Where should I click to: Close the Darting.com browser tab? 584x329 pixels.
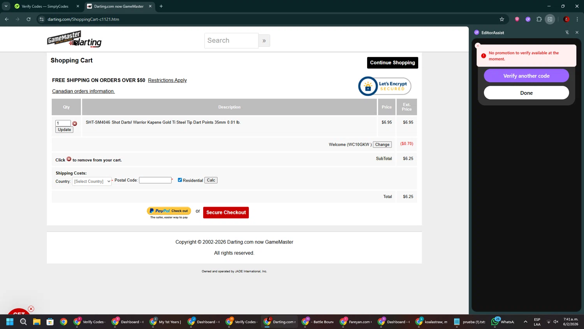[x=150, y=6]
